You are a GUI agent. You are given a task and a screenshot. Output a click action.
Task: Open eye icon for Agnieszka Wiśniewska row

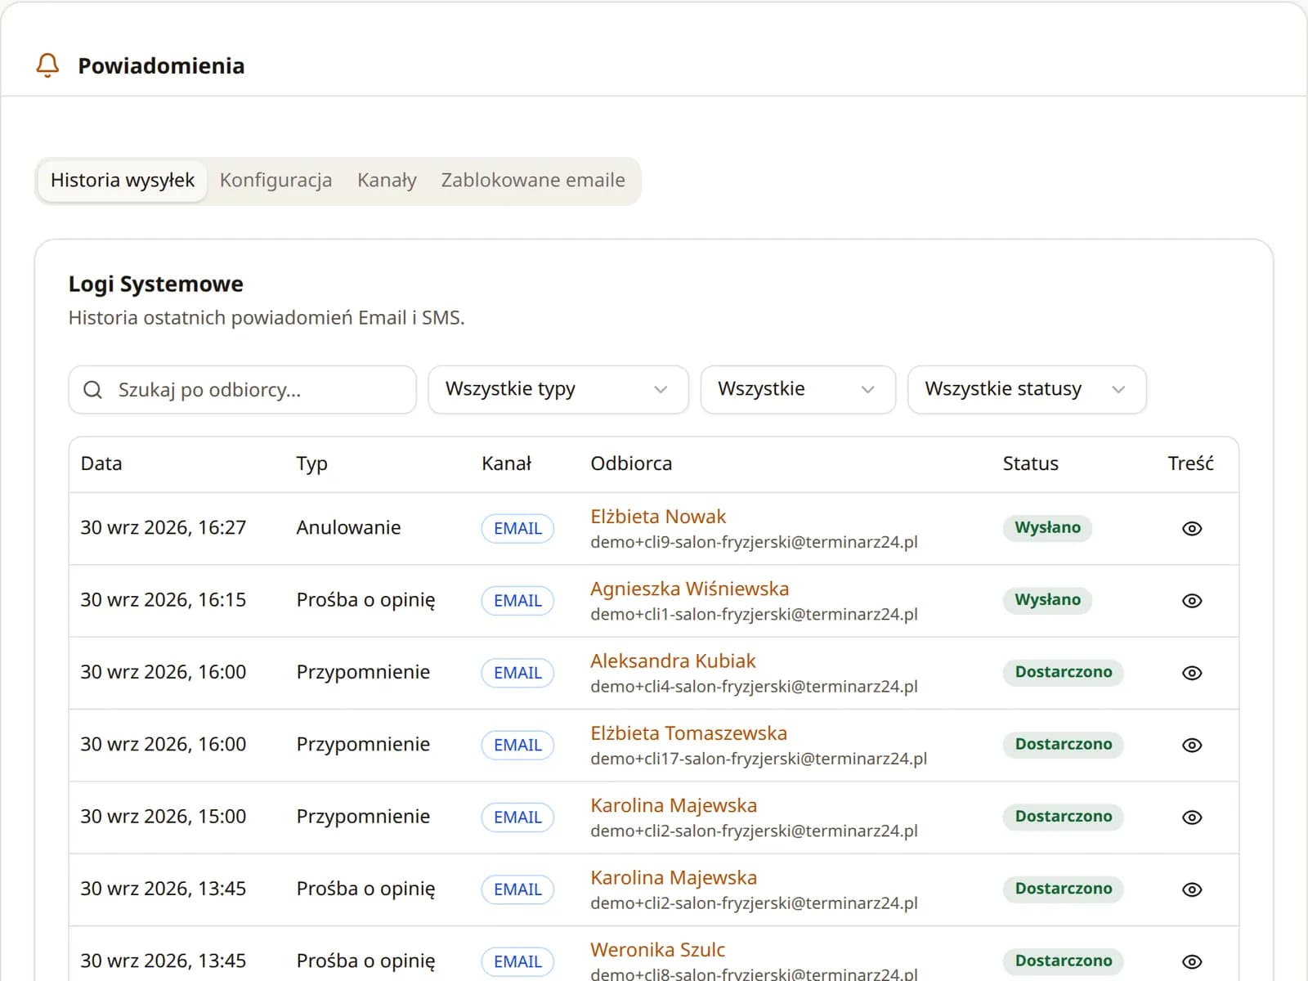coord(1192,601)
